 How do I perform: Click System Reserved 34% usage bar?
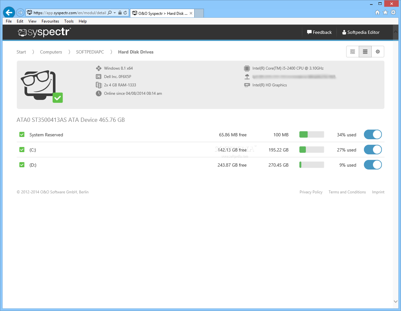(312, 134)
